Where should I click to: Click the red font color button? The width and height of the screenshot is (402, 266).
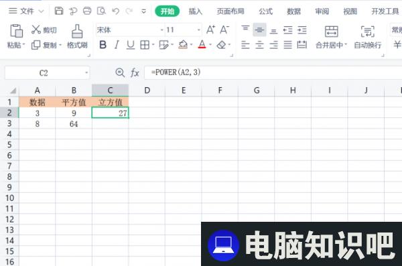[x=202, y=45]
